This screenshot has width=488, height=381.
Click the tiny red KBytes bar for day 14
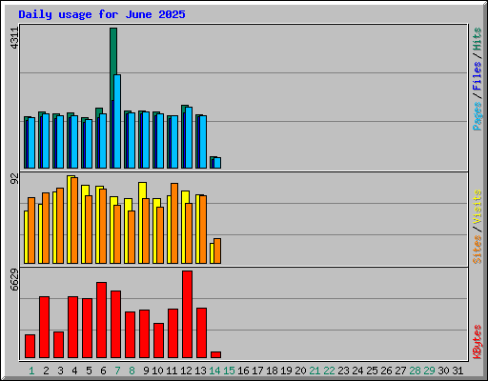coord(215,354)
